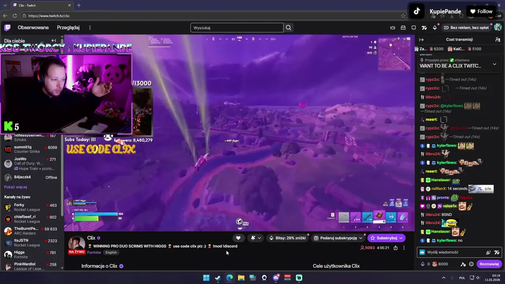This screenshot has height=284, width=505.
Task: Open JoeWo channel in sidebar
Action: [x=31, y=164]
